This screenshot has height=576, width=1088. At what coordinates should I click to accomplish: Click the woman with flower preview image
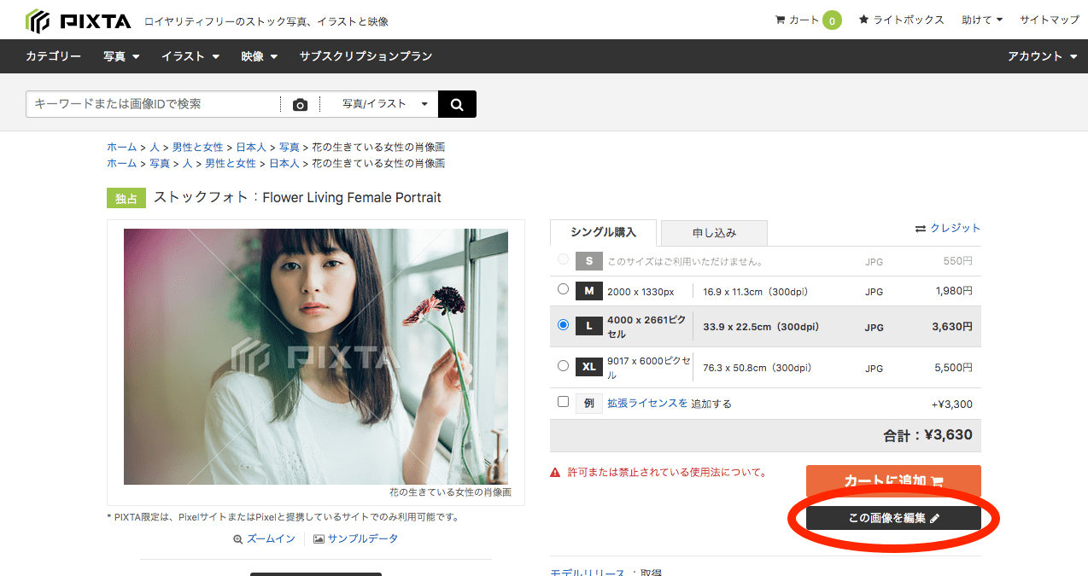(316, 357)
